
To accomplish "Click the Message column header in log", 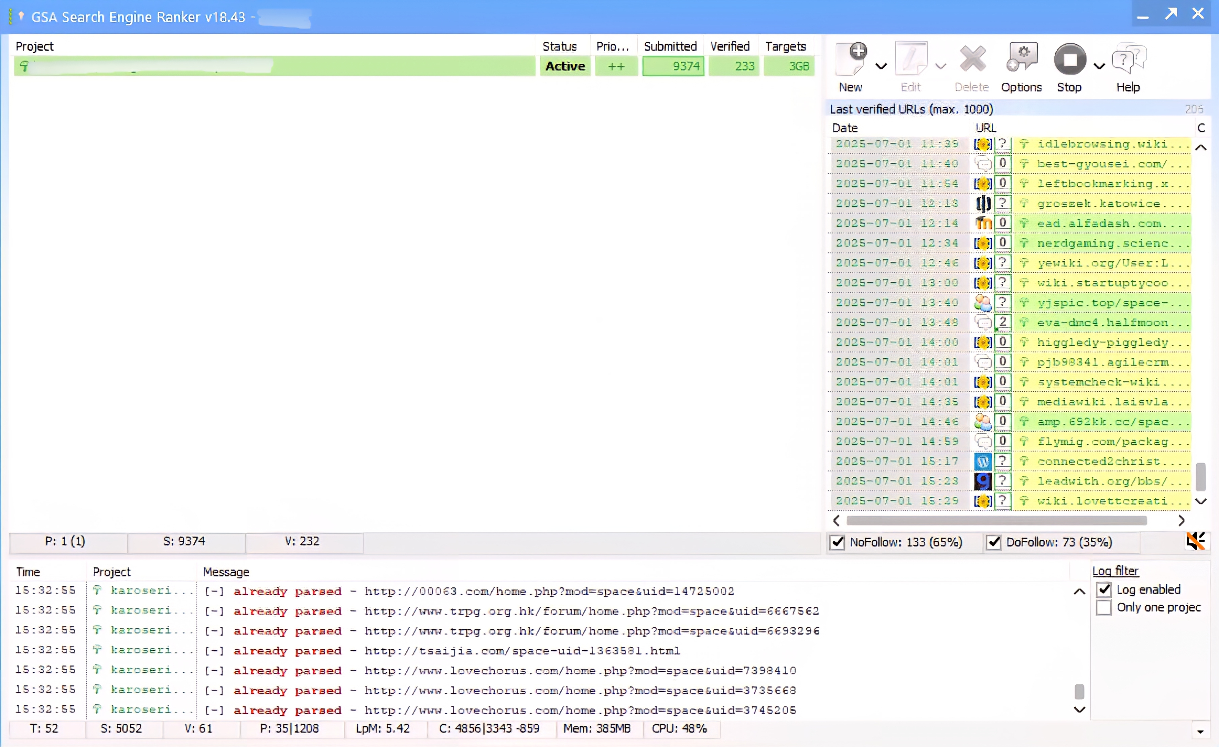I will pos(226,572).
